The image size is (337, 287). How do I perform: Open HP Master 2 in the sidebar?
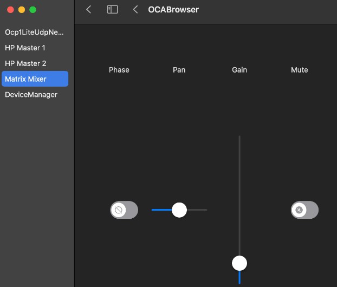pyautogui.click(x=25, y=63)
